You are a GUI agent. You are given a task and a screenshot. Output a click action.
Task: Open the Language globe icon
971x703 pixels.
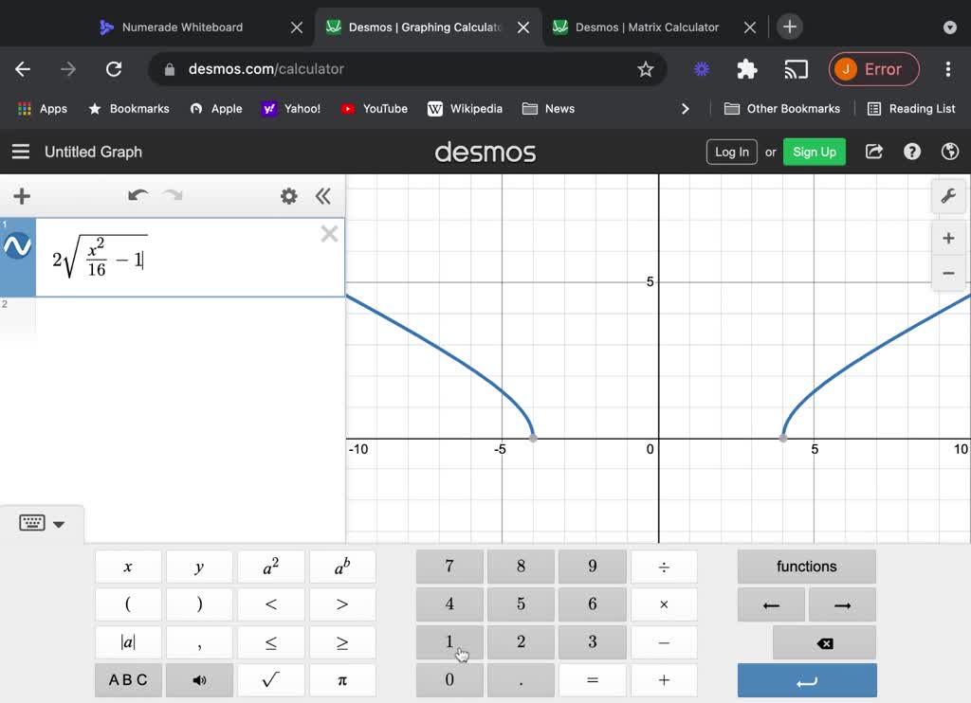click(949, 152)
